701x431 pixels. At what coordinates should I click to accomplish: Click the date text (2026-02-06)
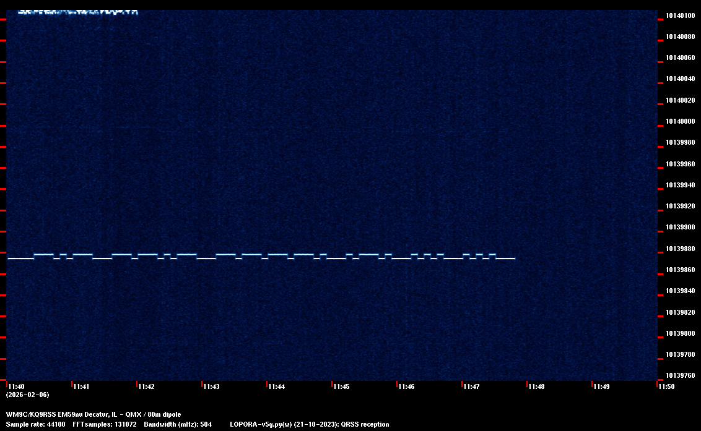point(27,395)
